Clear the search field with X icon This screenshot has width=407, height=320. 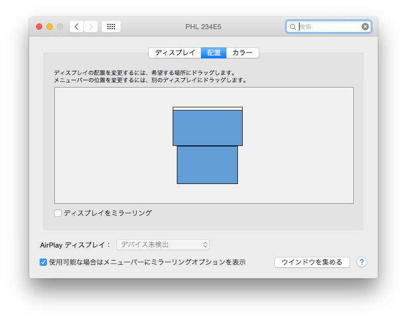point(365,27)
